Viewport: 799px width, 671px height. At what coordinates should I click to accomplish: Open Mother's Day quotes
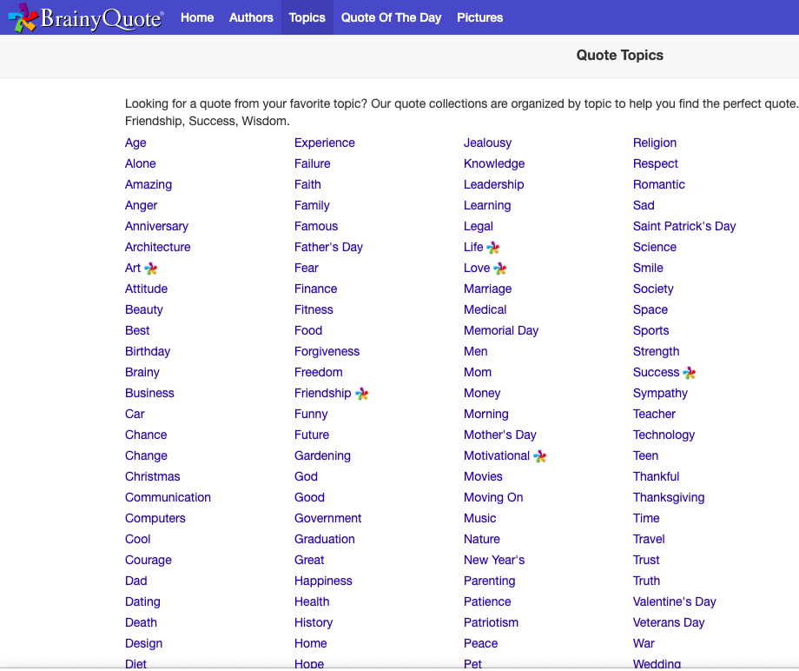(500, 435)
